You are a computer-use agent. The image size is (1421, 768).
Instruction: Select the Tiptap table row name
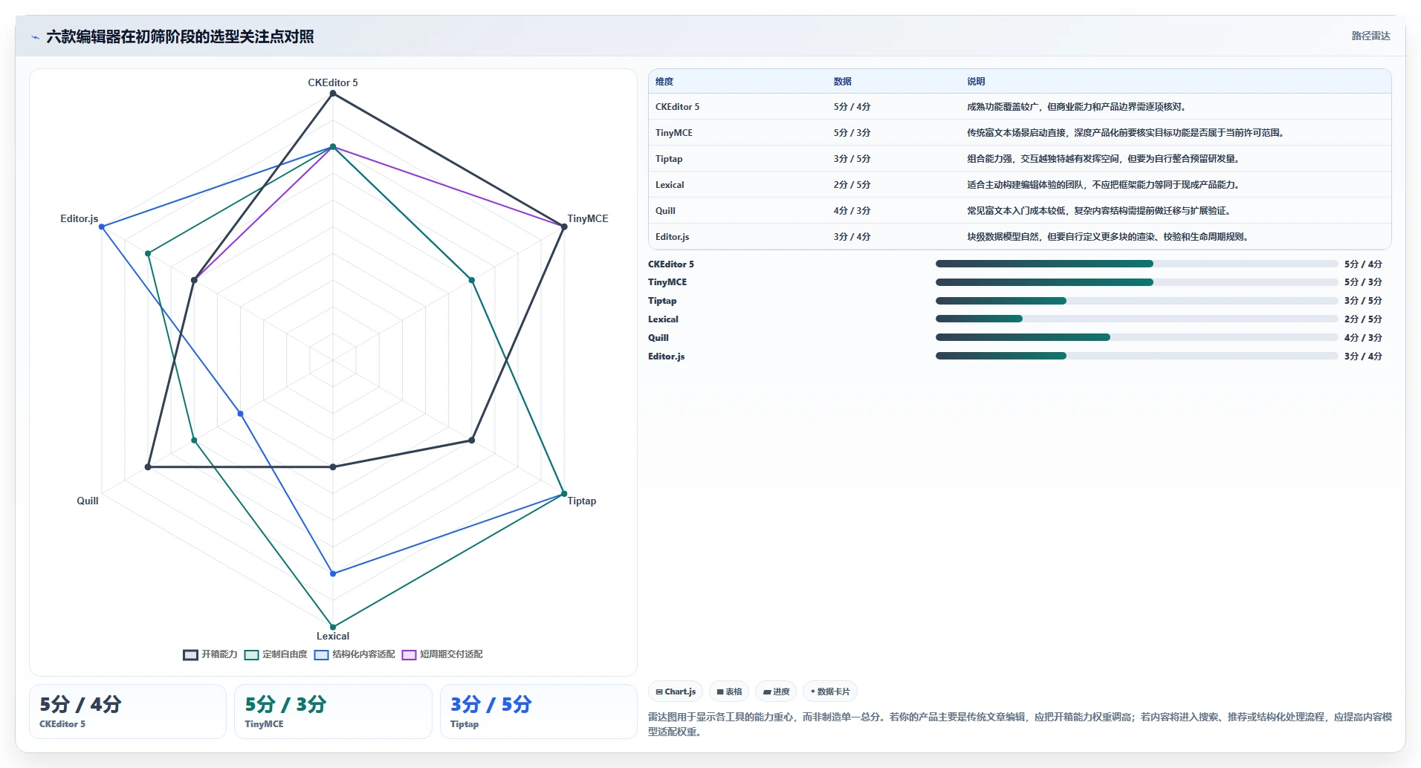[669, 159]
